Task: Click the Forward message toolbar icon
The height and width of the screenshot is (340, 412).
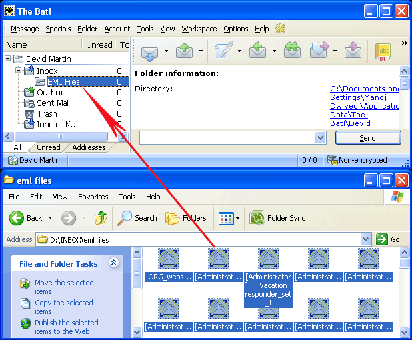Action: tap(319, 50)
